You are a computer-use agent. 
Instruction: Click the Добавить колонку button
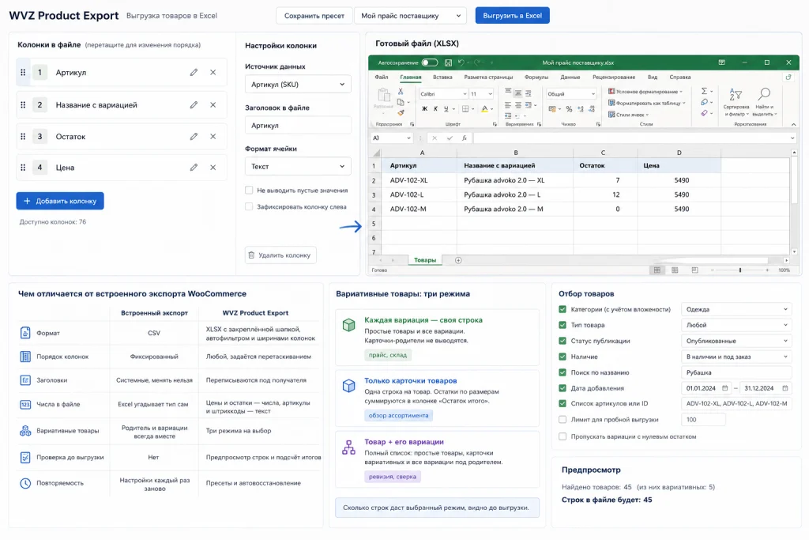[60, 201]
